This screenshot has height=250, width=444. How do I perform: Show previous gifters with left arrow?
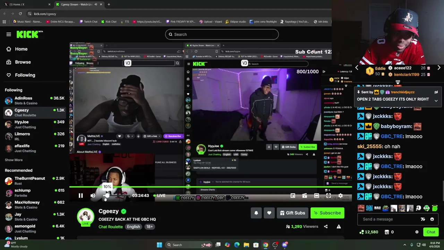pyautogui.click(x=357, y=68)
